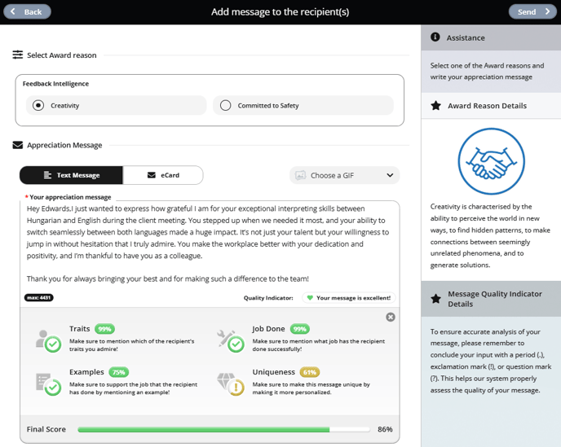The image size is (561, 447).
Task: Click the Final Score progress bar
Action: coord(224,429)
